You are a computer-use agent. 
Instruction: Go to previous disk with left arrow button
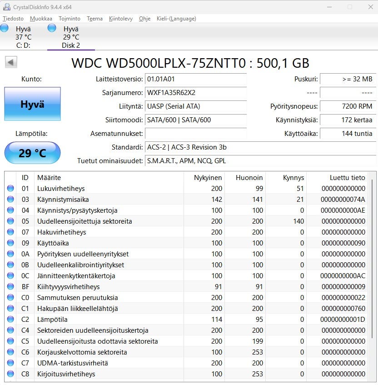[11, 62]
